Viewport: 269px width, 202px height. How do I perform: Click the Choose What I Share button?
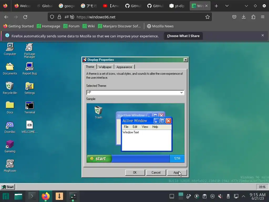(x=183, y=36)
